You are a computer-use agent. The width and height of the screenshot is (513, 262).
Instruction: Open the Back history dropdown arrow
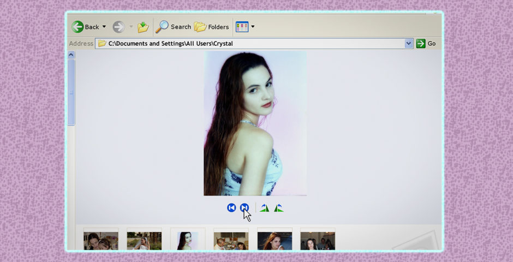[x=104, y=27]
